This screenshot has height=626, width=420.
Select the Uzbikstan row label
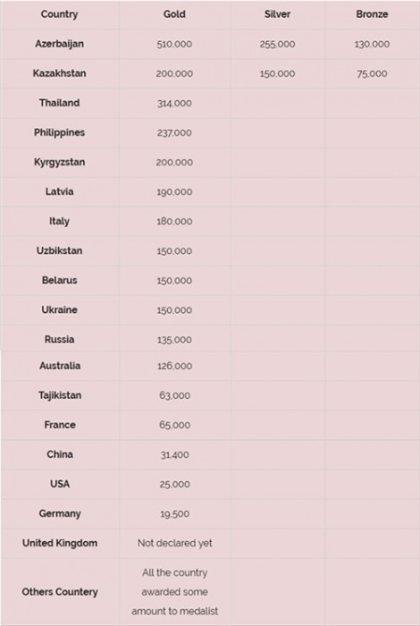(60, 250)
